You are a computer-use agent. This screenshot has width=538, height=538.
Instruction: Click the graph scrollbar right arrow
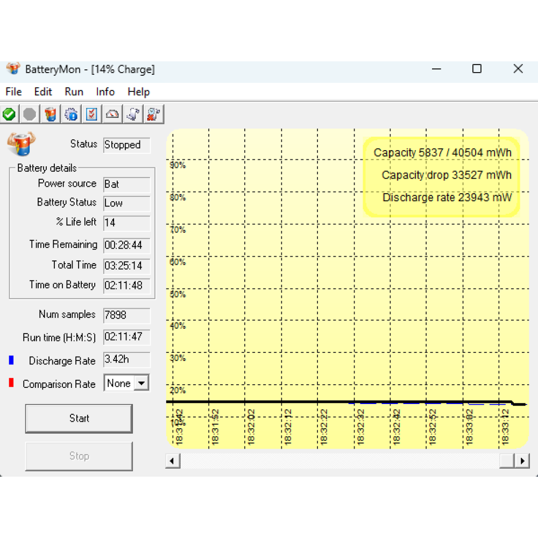[522, 461]
